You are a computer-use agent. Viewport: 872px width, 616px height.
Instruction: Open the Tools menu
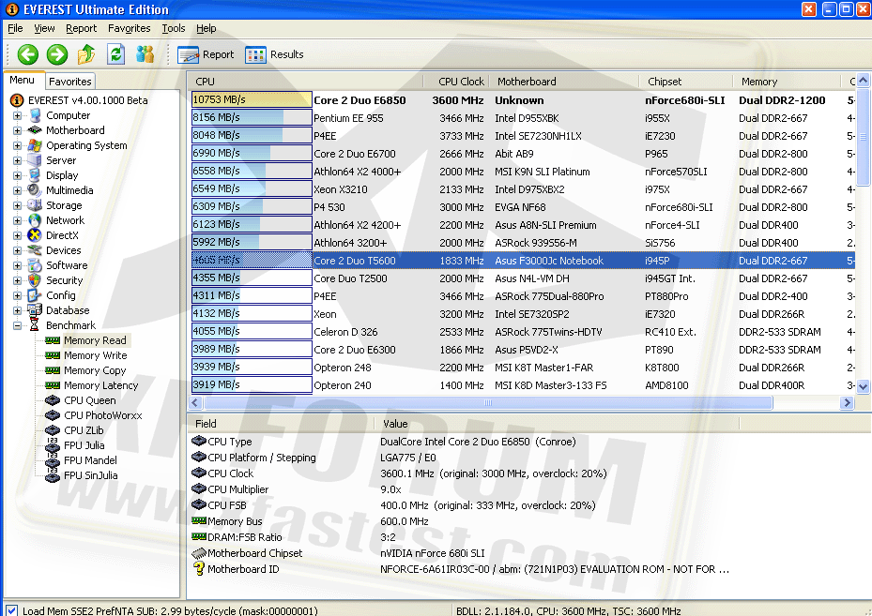pos(174,28)
